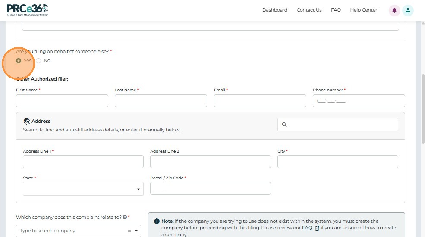Select Yes for filing on behalf
Image resolution: width=425 pixels, height=237 pixels.
click(19, 61)
